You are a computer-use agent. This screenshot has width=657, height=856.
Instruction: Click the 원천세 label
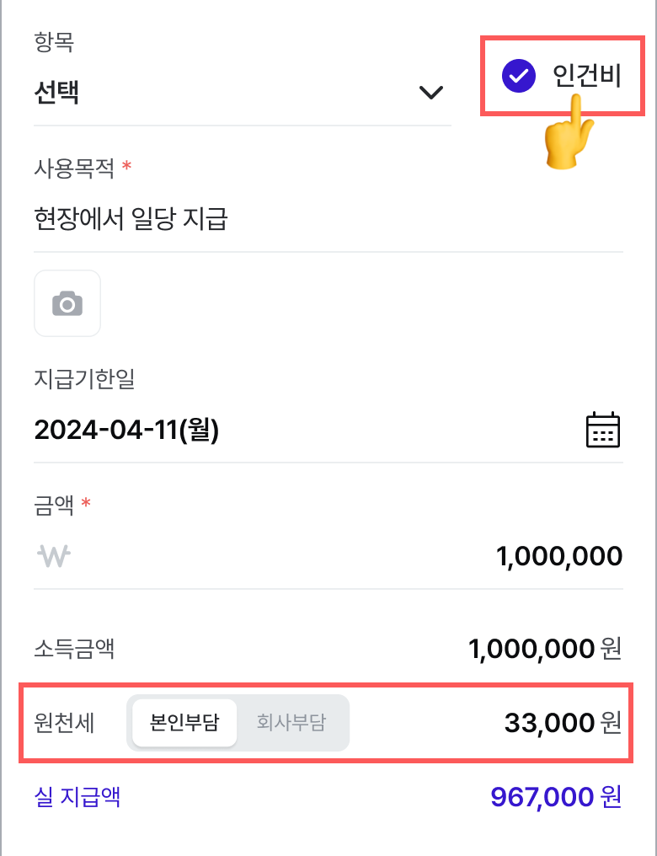(x=64, y=723)
